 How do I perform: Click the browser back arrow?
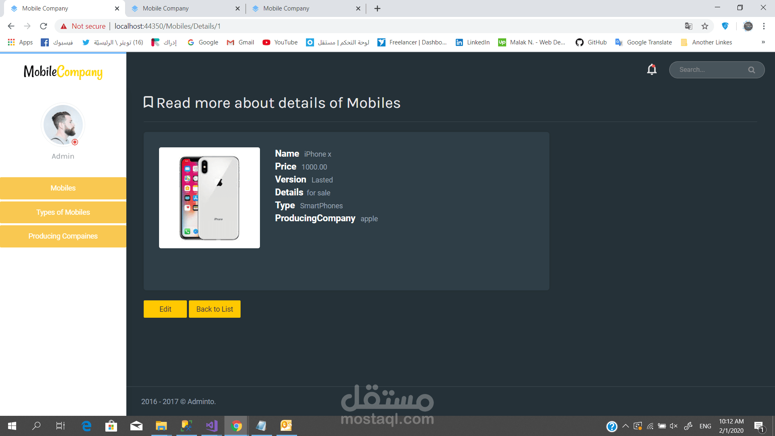11,26
